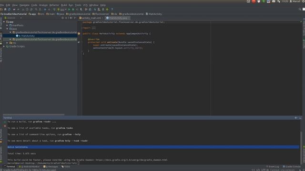Click the Search Everywhere magnifier icon

coord(300,9)
